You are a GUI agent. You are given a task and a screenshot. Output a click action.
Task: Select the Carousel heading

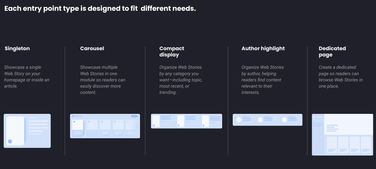(92, 48)
